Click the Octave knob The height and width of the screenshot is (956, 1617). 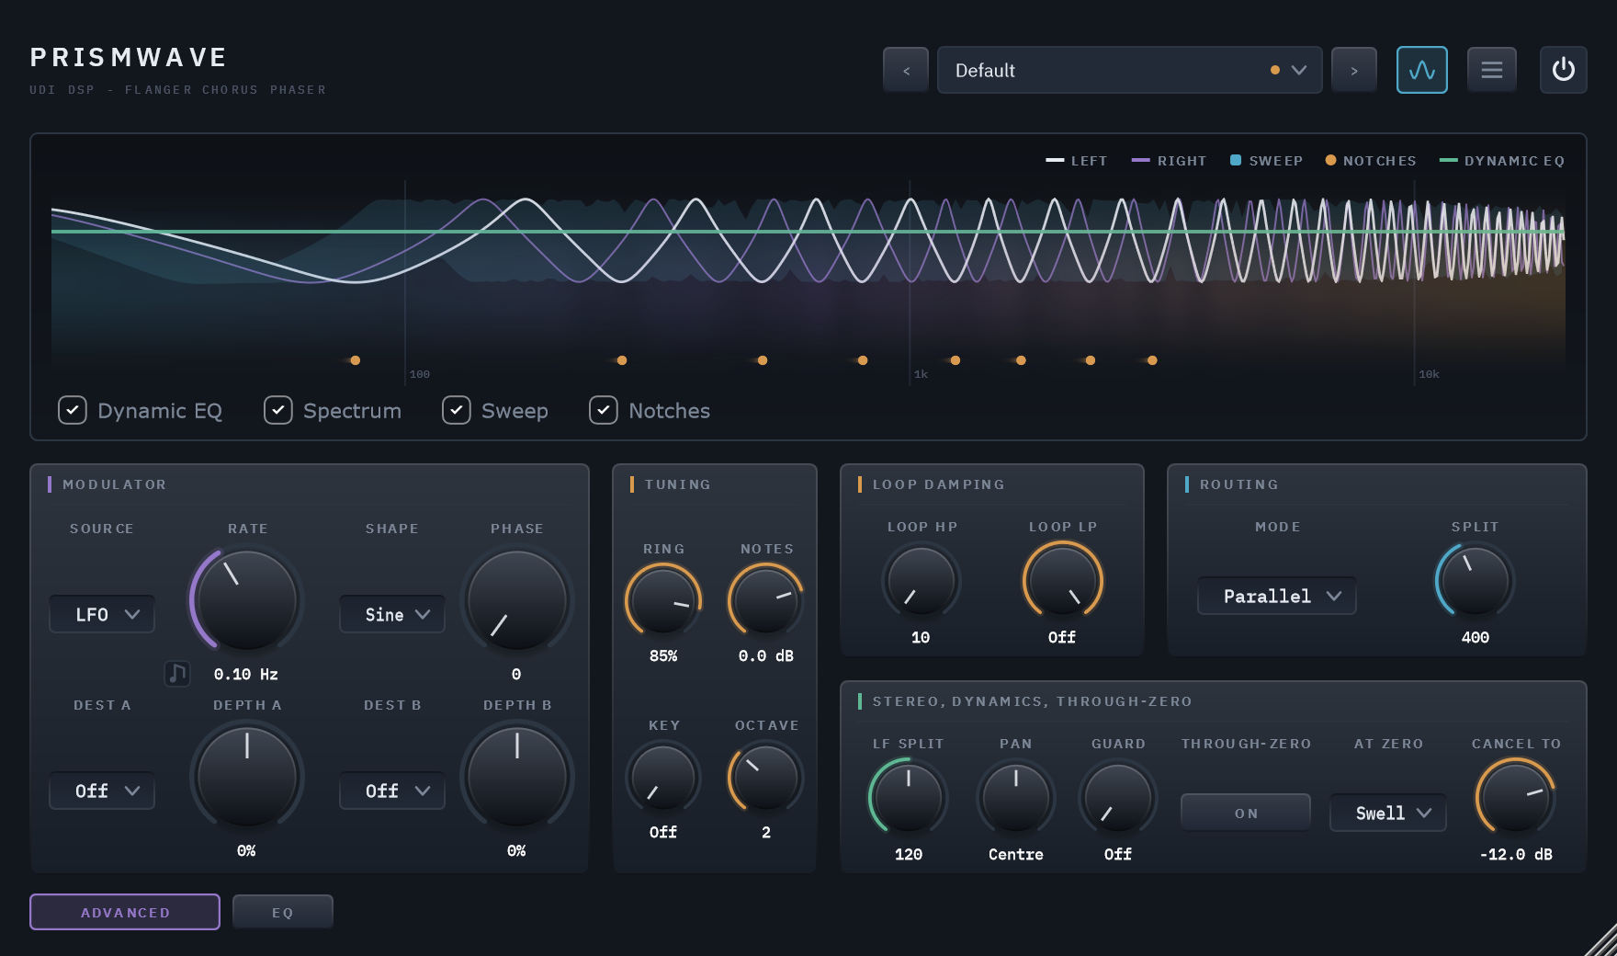[766, 777]
